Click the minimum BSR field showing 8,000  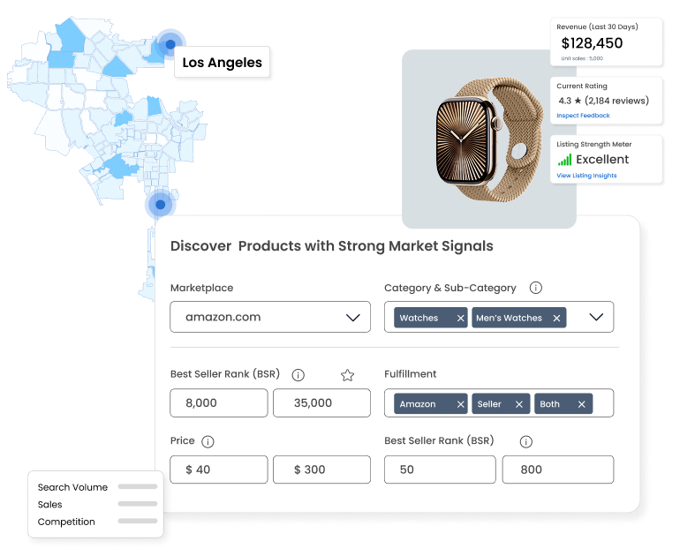(x=218, y=402)
